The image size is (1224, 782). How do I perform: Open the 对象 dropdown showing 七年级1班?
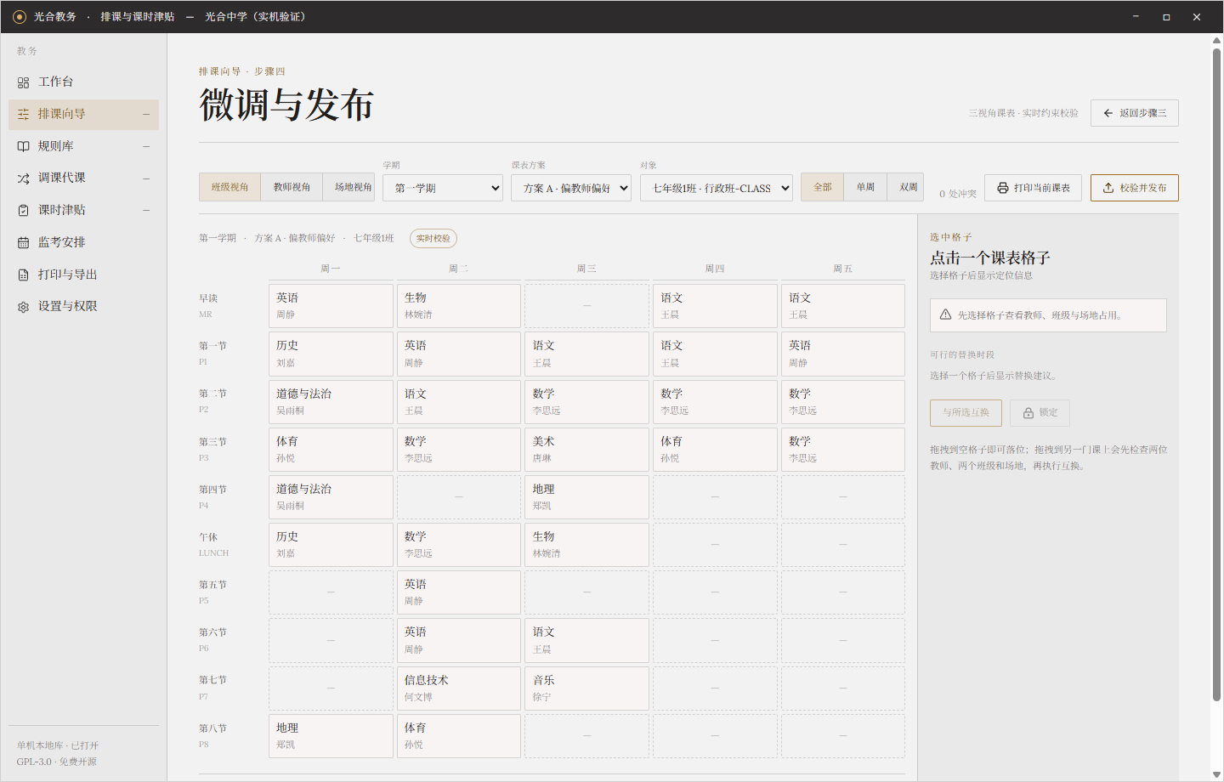click(717, 188)
